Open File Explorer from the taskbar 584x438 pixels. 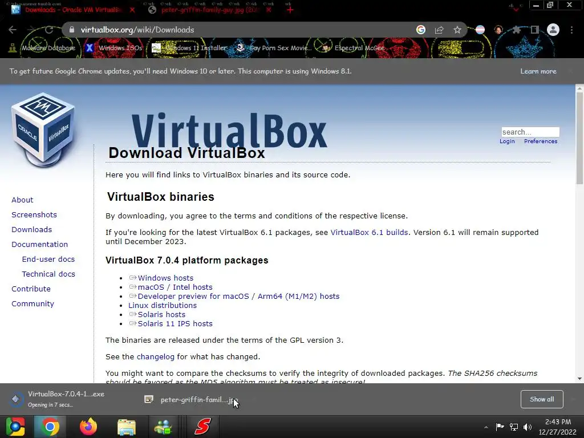pos(127,427)
